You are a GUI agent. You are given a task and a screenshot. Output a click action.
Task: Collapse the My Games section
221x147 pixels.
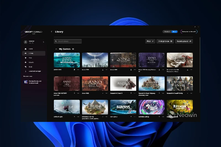click(x=56, y=49)
